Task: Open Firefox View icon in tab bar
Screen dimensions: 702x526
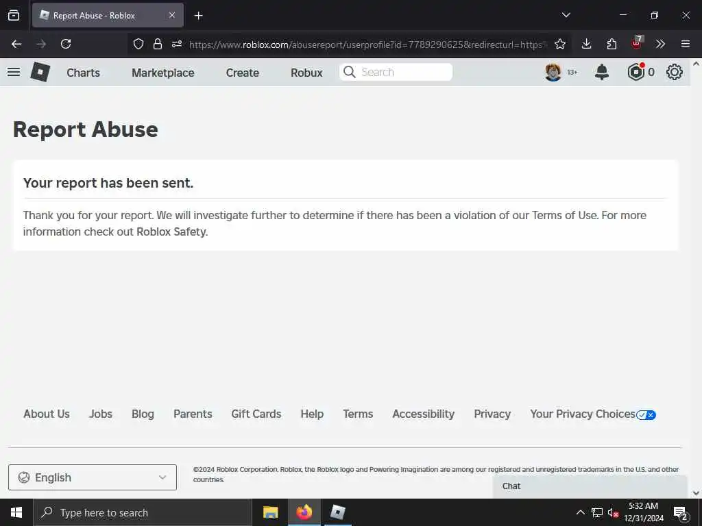Action: (x=14, y=15)
